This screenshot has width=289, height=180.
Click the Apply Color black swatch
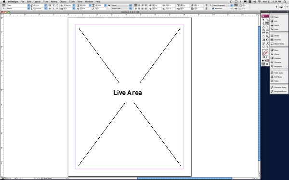click(263, 60)
